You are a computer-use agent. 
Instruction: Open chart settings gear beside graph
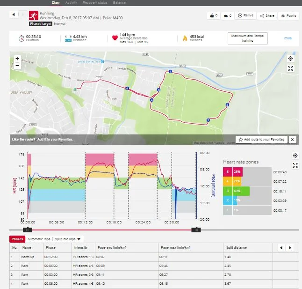pyautogui.click(x=295, y=156)
